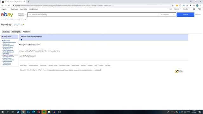
Task: Click the volume icon in system tray
Action: click(x=182, y=112)
